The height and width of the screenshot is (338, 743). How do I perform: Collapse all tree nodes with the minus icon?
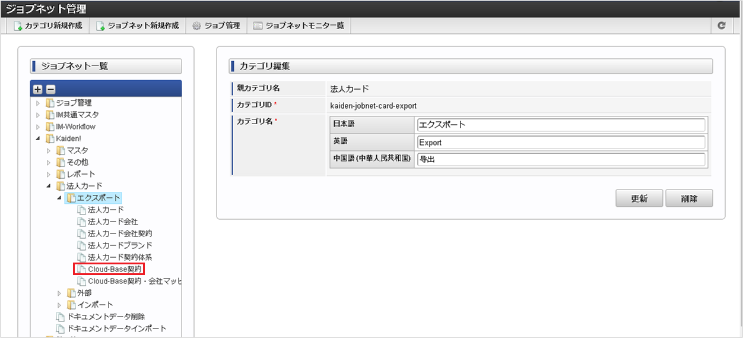(50, 89)
